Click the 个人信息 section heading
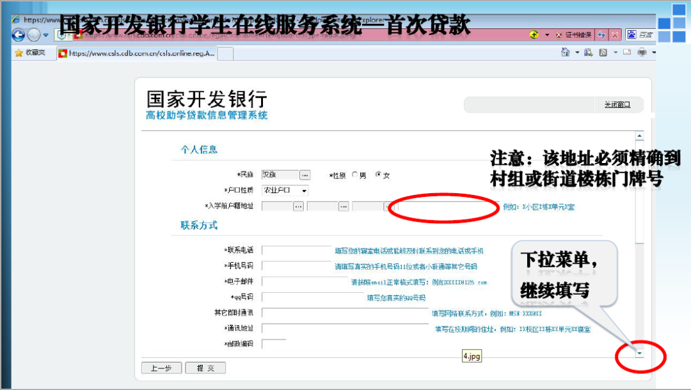 (199, 150)
